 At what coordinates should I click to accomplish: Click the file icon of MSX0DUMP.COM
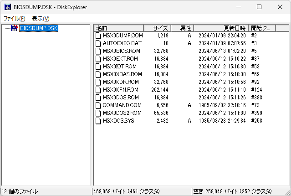98,36
